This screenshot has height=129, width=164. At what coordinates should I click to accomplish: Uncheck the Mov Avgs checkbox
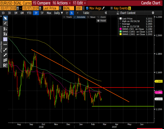[87, 8]
